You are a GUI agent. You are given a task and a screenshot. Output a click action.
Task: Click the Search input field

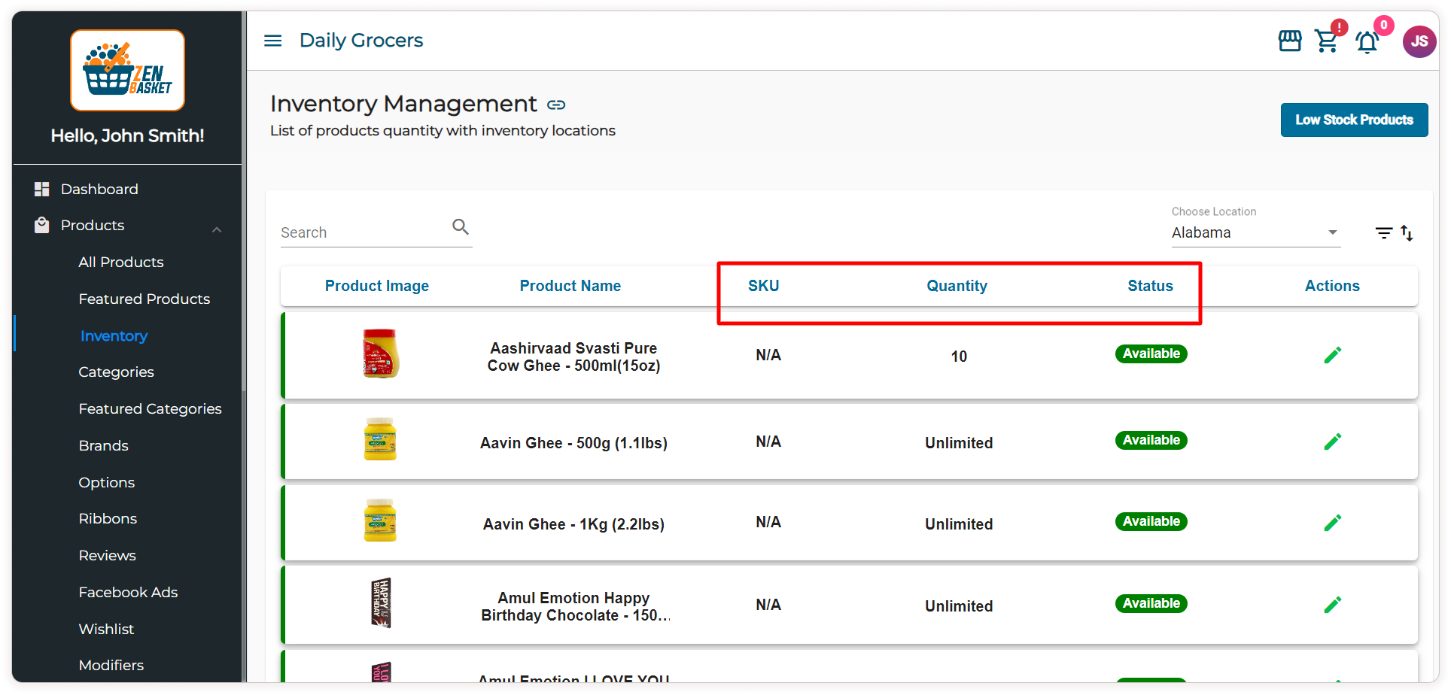[361, 233]
